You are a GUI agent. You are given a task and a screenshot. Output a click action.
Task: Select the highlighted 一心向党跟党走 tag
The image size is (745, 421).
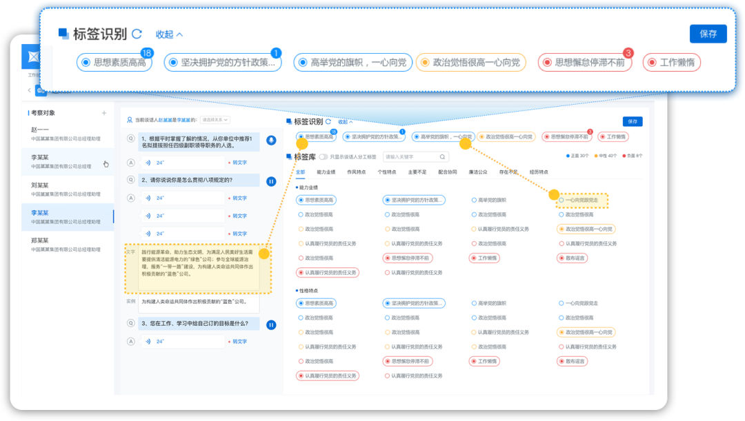pos(582,201)
